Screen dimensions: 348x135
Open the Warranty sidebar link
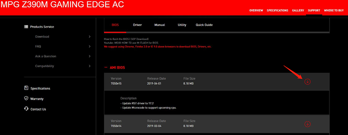(37, 99)
